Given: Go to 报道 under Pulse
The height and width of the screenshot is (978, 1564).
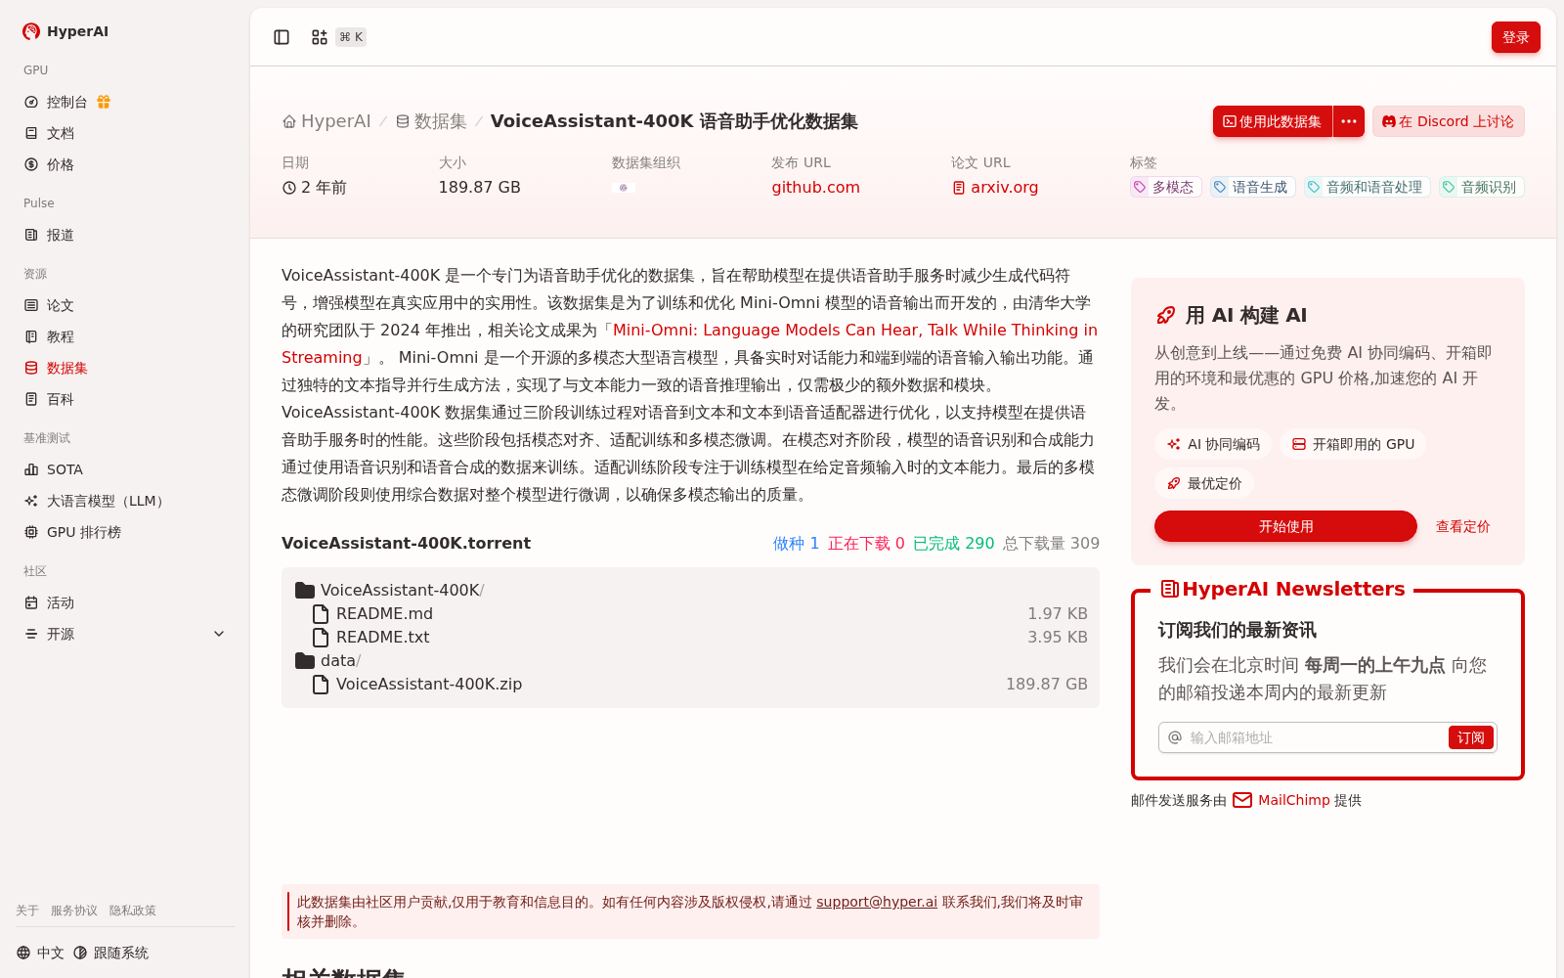Looking at the screenshot, I should click(61, 235).
